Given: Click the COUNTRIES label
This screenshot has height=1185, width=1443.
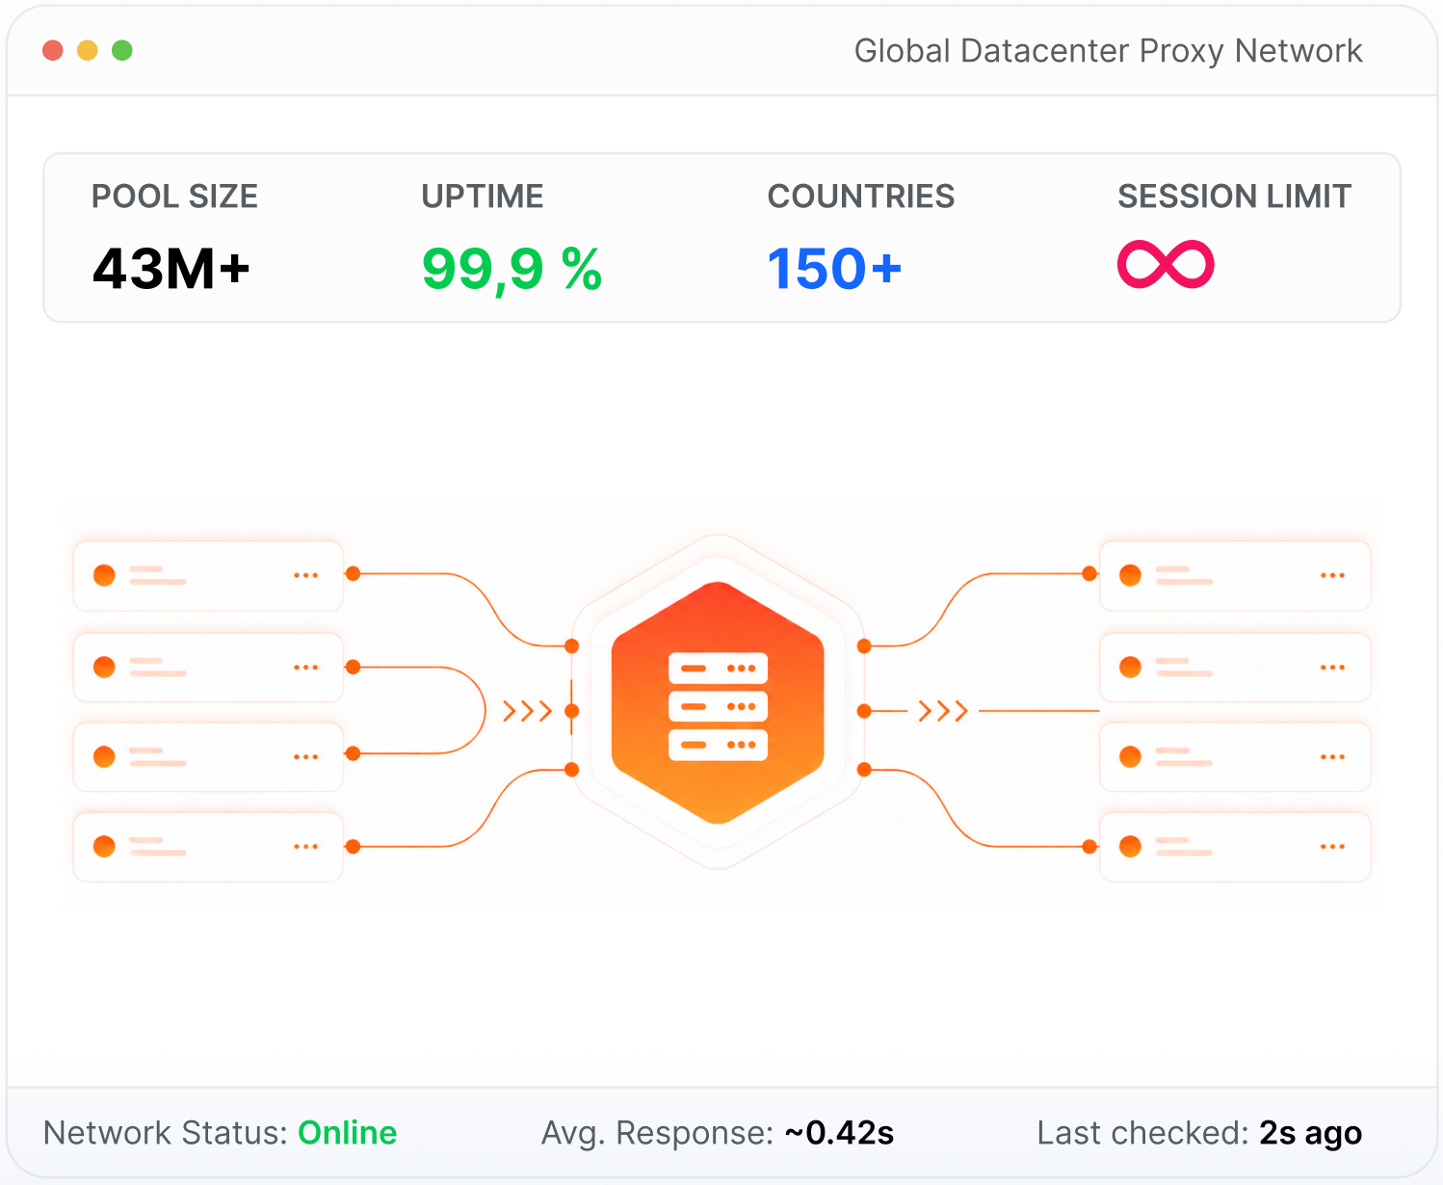Looking at the screenshot, I should pyautogui.click(x=861, y=197).
